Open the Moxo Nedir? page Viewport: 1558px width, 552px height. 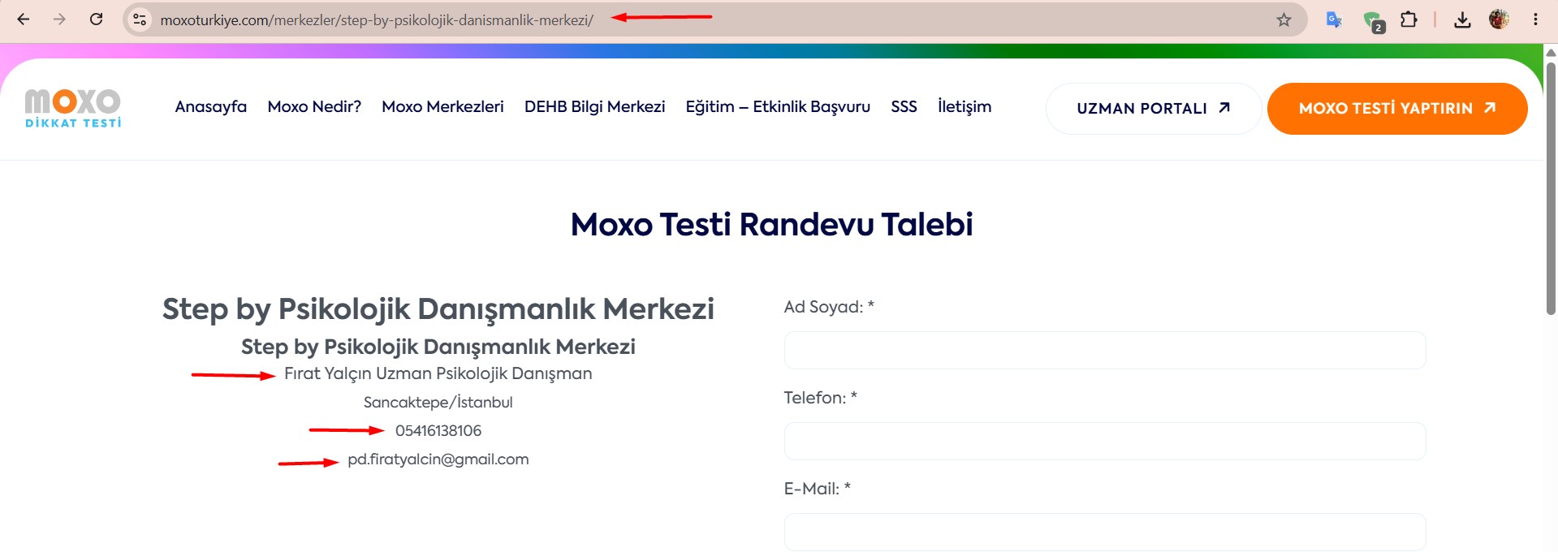(314, 106)
